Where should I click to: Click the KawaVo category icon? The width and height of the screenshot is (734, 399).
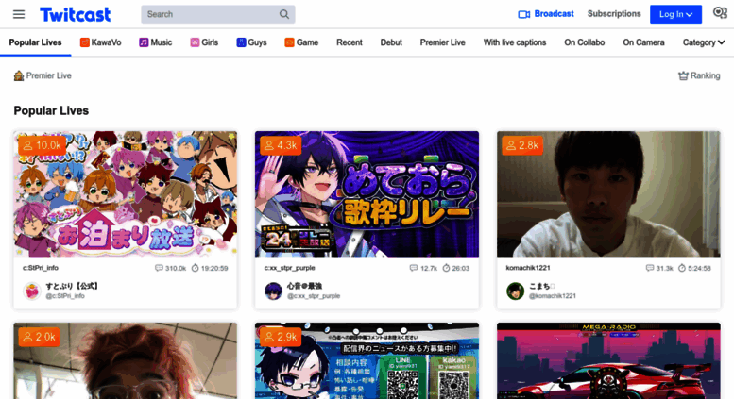pos(85,42)
